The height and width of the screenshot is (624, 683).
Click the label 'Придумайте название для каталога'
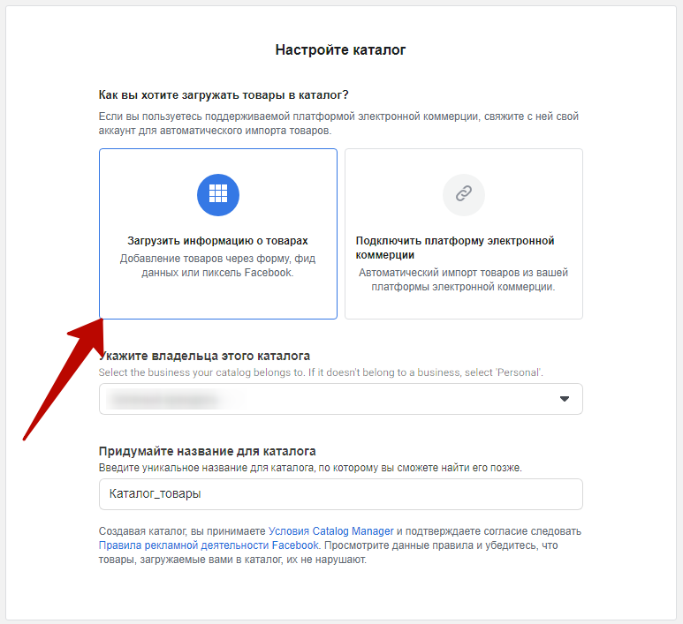point(208,451)
